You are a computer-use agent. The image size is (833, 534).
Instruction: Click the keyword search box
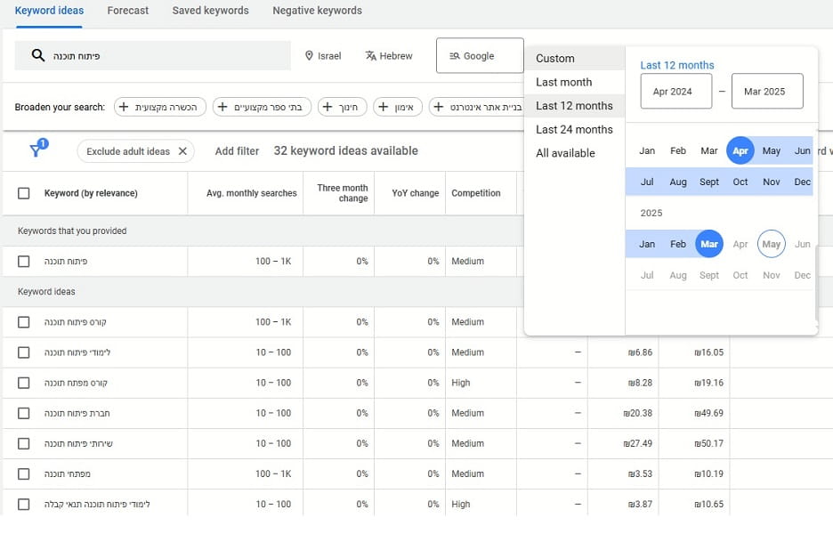tap(152, 56)
